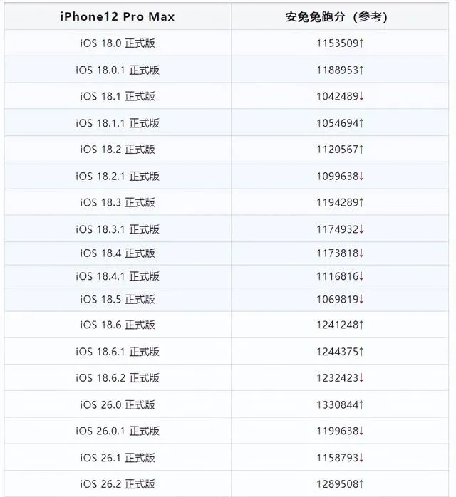
Task: Select the iOS 26.2 正式版 cell
Action: pos(118,483)
